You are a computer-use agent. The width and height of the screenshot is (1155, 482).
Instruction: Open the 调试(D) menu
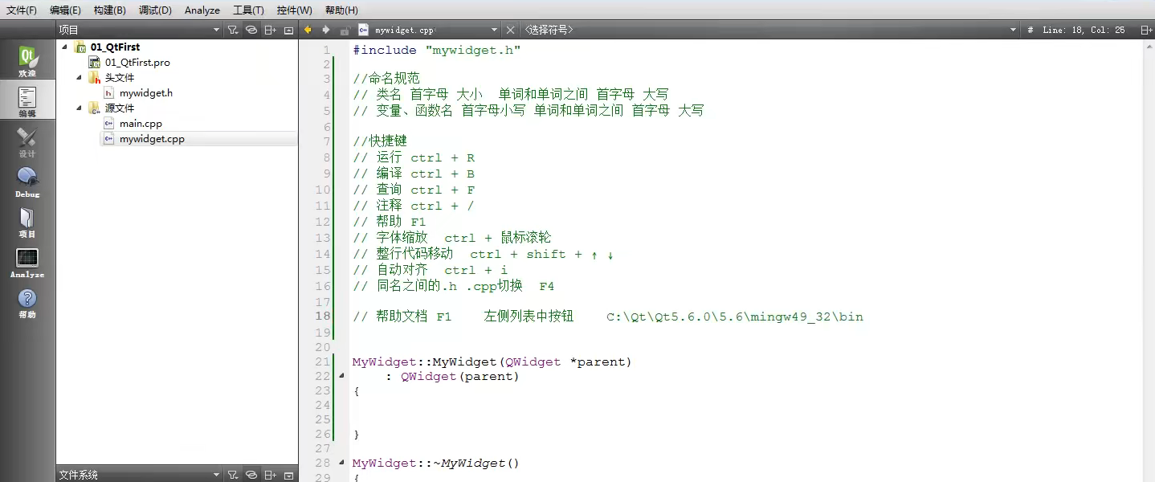click(x=155, y=10)
